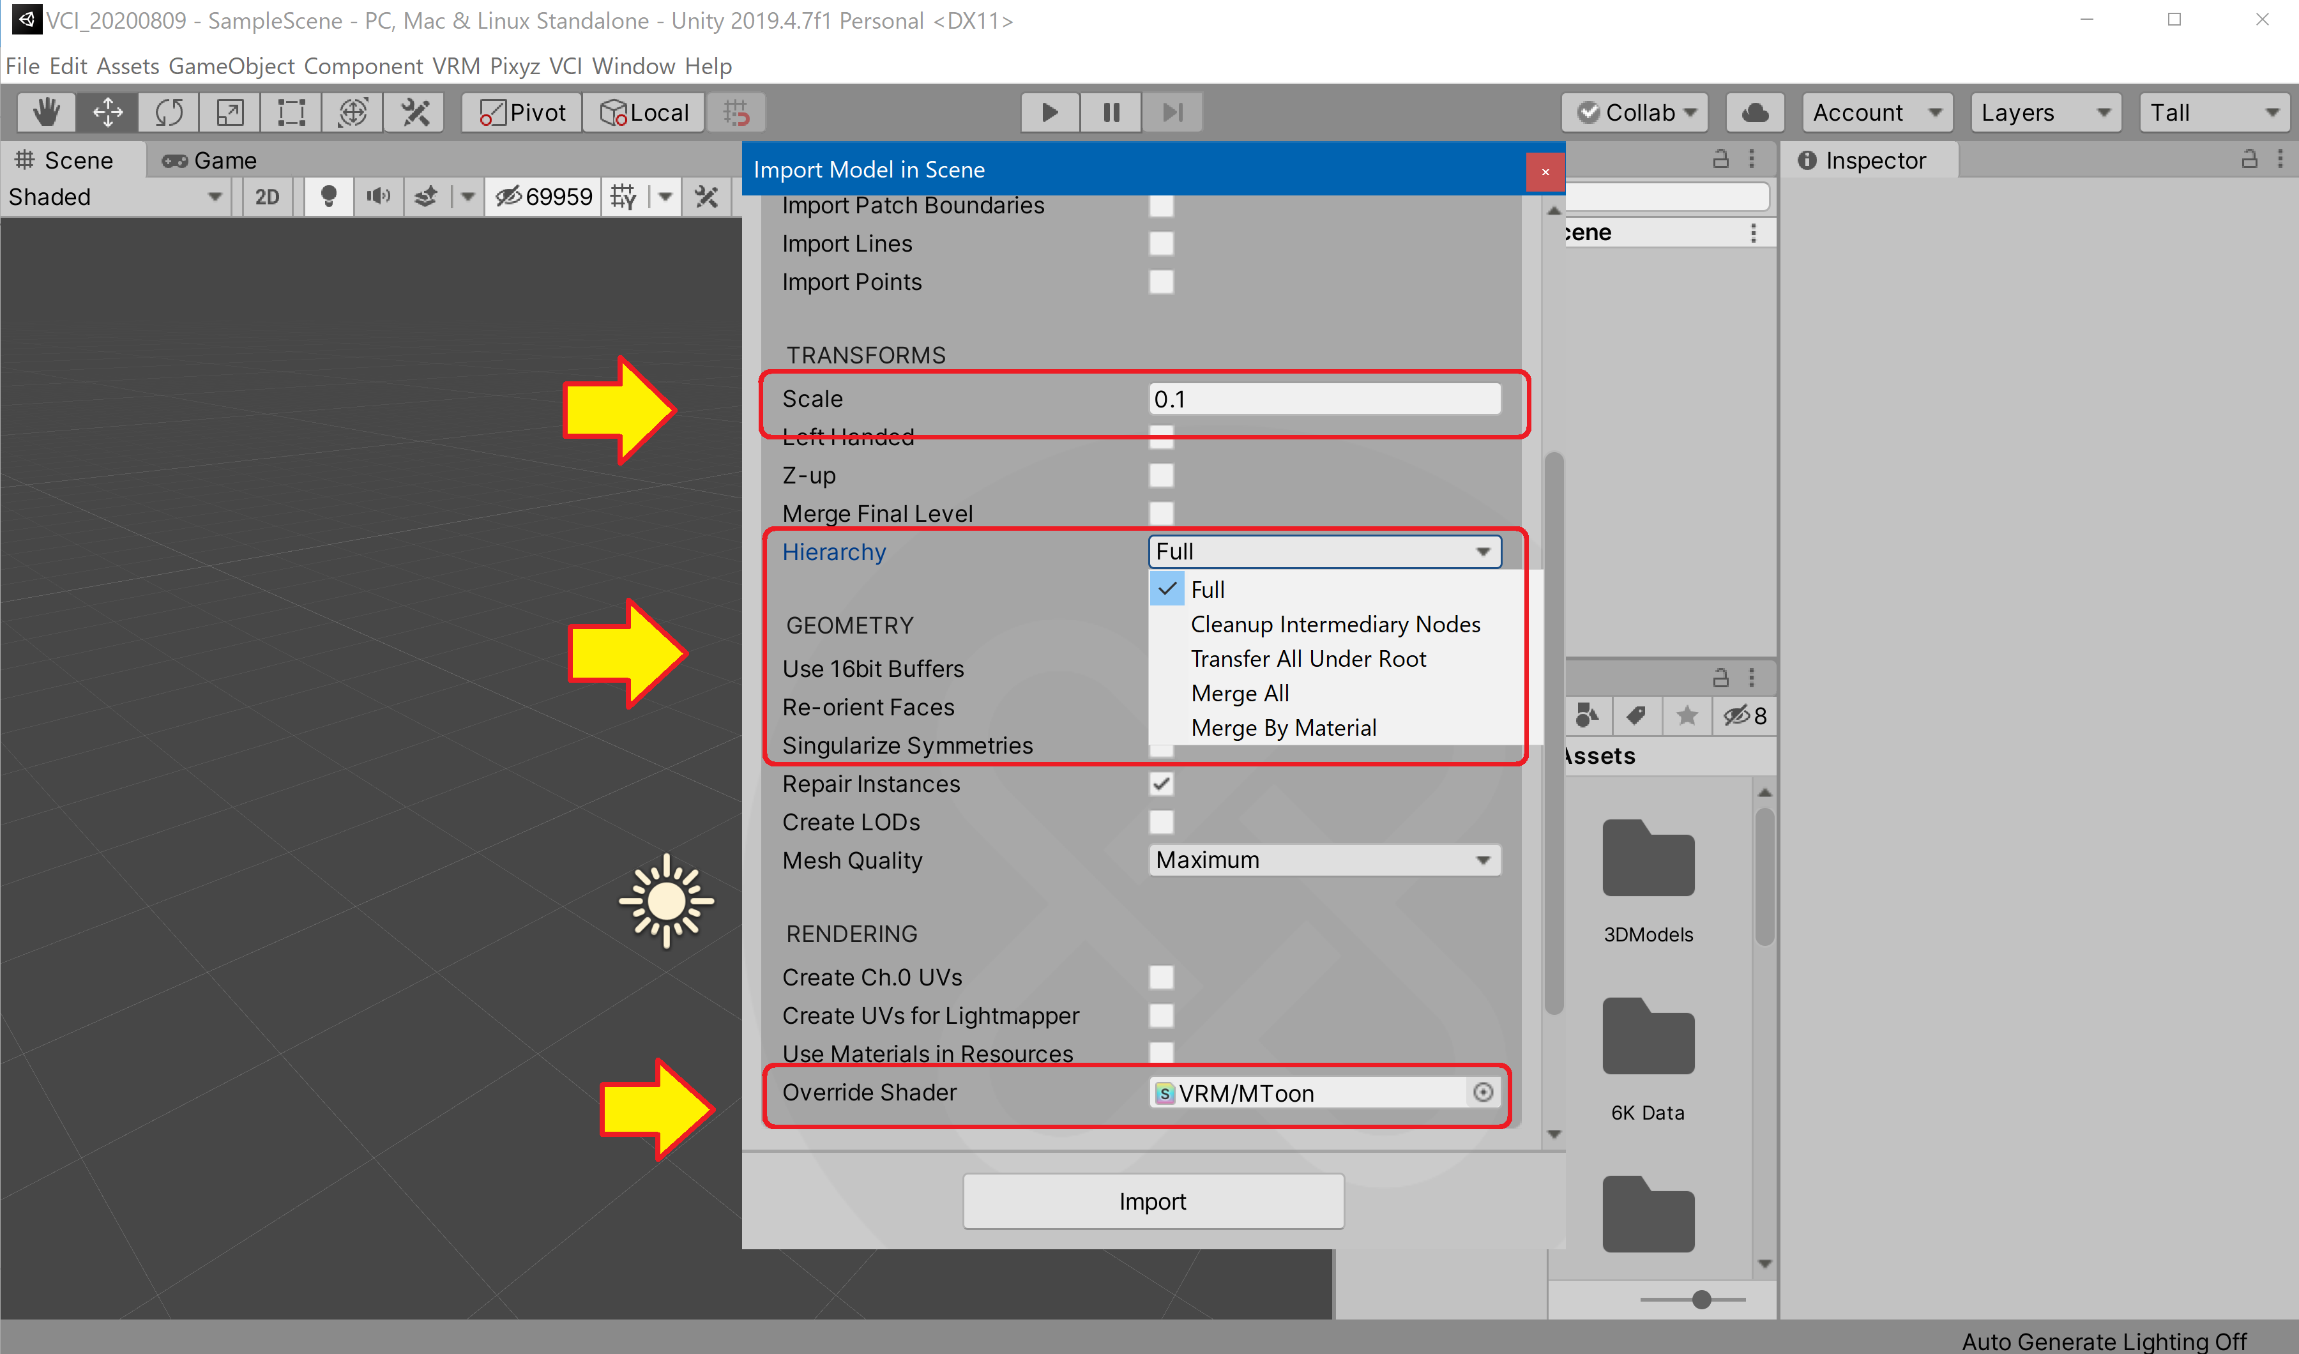Select the Hand tool
2299x1354 pixels.
(47, 112)
